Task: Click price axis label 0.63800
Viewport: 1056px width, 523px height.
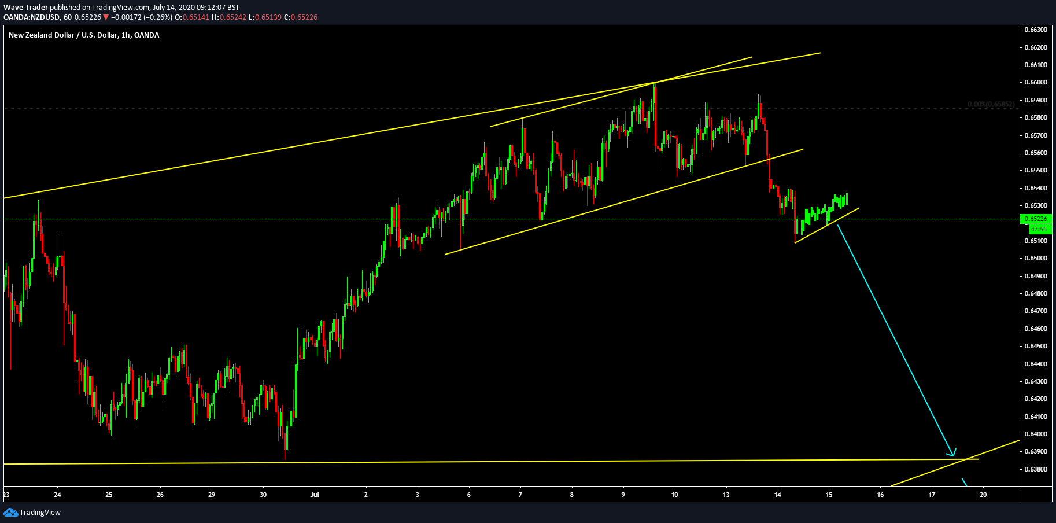Action: (1035, 469)
